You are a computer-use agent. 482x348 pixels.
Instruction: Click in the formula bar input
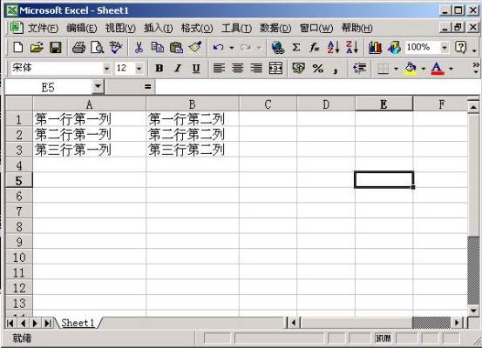pyautogui.click(x=317, y=87)
